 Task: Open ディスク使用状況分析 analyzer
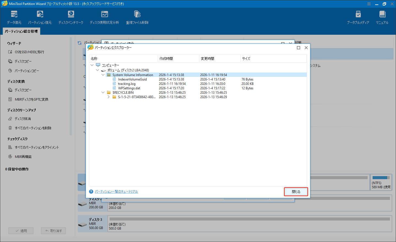coord(104,17)
